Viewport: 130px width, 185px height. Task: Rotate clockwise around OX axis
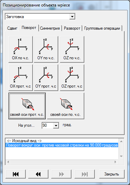[x=21, y=49]
